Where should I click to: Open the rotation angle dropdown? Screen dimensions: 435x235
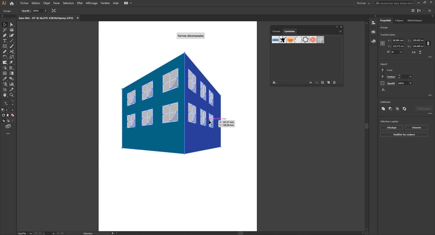pos(401,52)
